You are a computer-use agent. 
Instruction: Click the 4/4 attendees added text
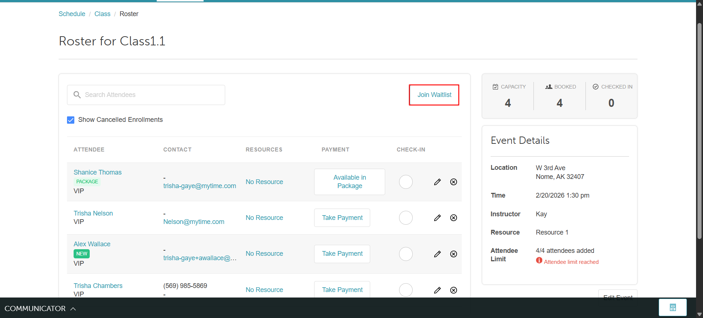click(x=565, y=251)
